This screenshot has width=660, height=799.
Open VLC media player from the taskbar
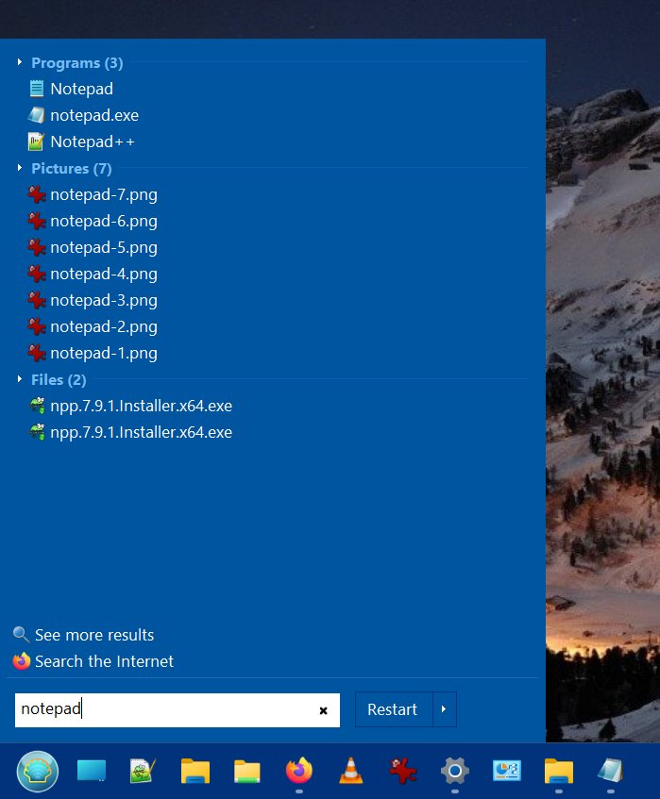point(351,771)
